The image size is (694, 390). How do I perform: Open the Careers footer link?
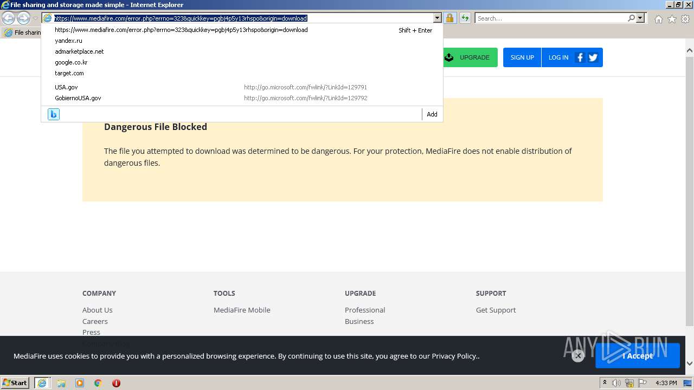click(x=95, y=321)
